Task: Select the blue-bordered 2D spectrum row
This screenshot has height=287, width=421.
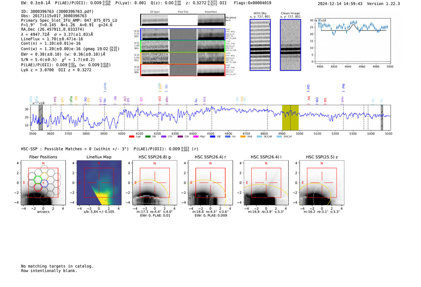Action: point(183,34)
